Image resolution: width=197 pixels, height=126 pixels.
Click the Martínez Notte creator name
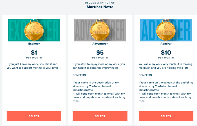100,7
